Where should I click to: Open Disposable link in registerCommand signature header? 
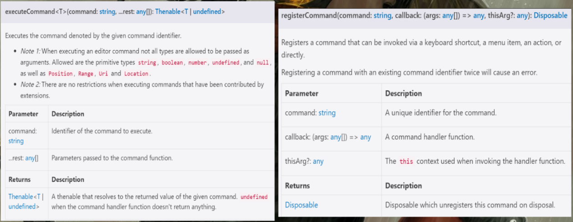(550, 15)
